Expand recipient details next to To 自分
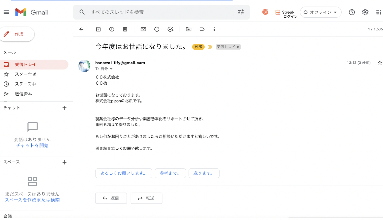The width and height of the screenshot is (383, 220). [111, 69]
